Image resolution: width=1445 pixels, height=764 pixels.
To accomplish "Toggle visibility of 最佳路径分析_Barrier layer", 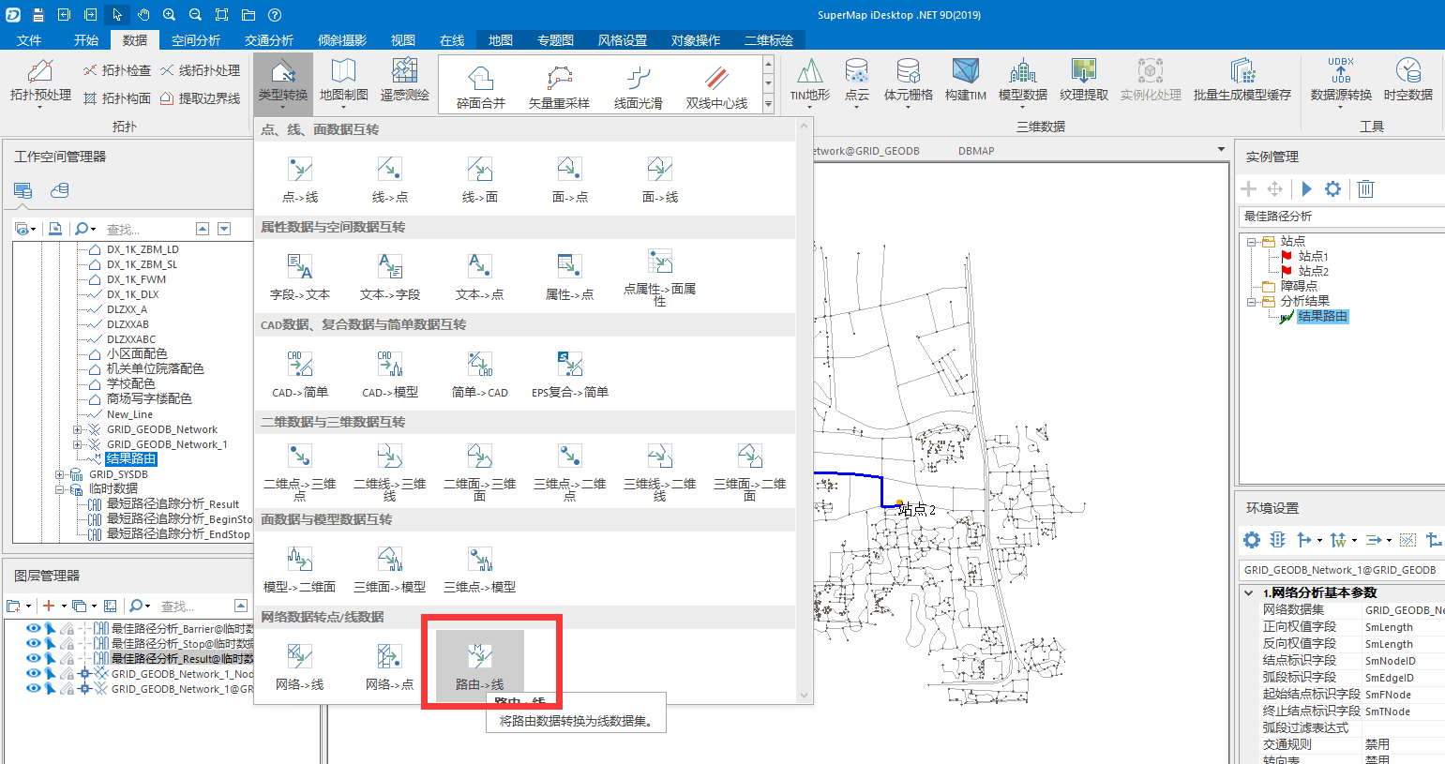I will tap(33, 628).
